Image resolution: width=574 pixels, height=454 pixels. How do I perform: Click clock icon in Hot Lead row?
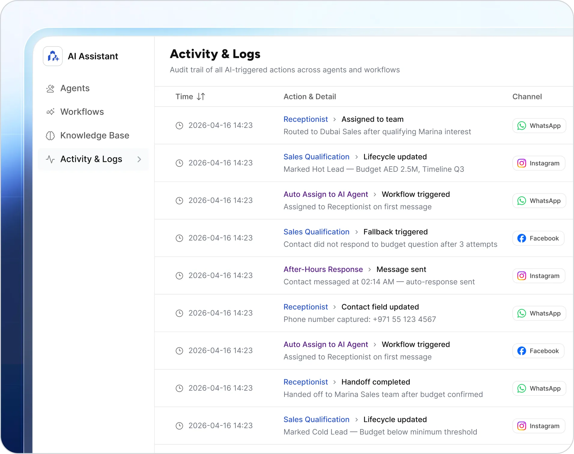click(179, 163)
